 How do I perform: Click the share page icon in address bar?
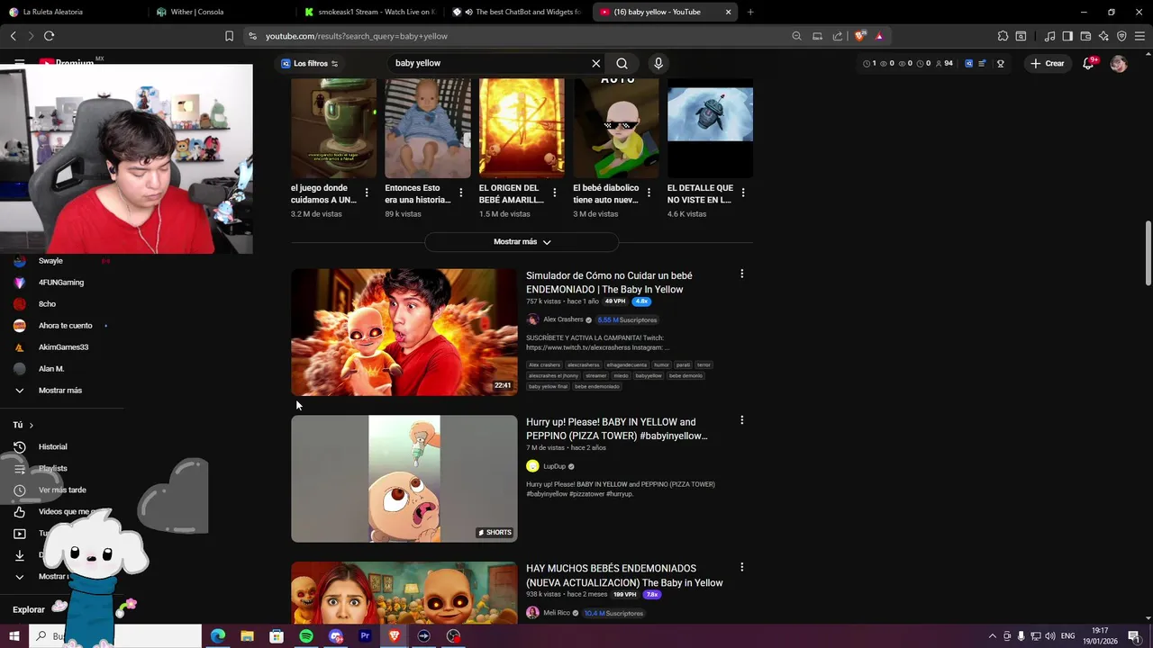(x=838, y=36)
